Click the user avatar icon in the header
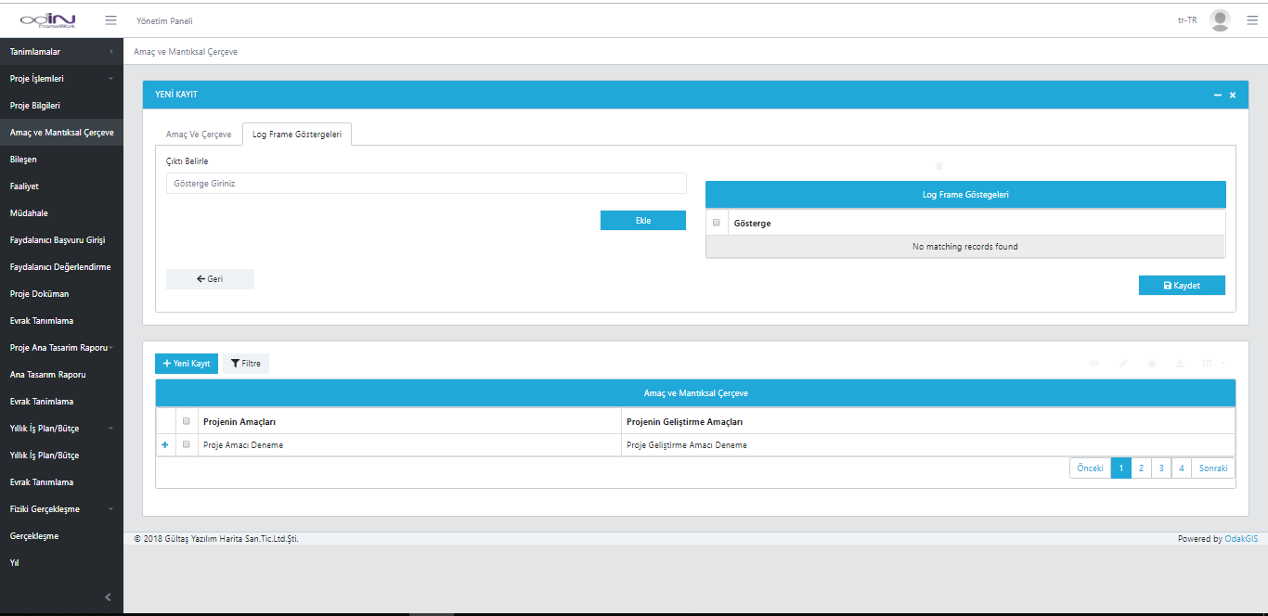Image resolution: width=1268 pixels, height=616 pixels. coord(1220,20)
